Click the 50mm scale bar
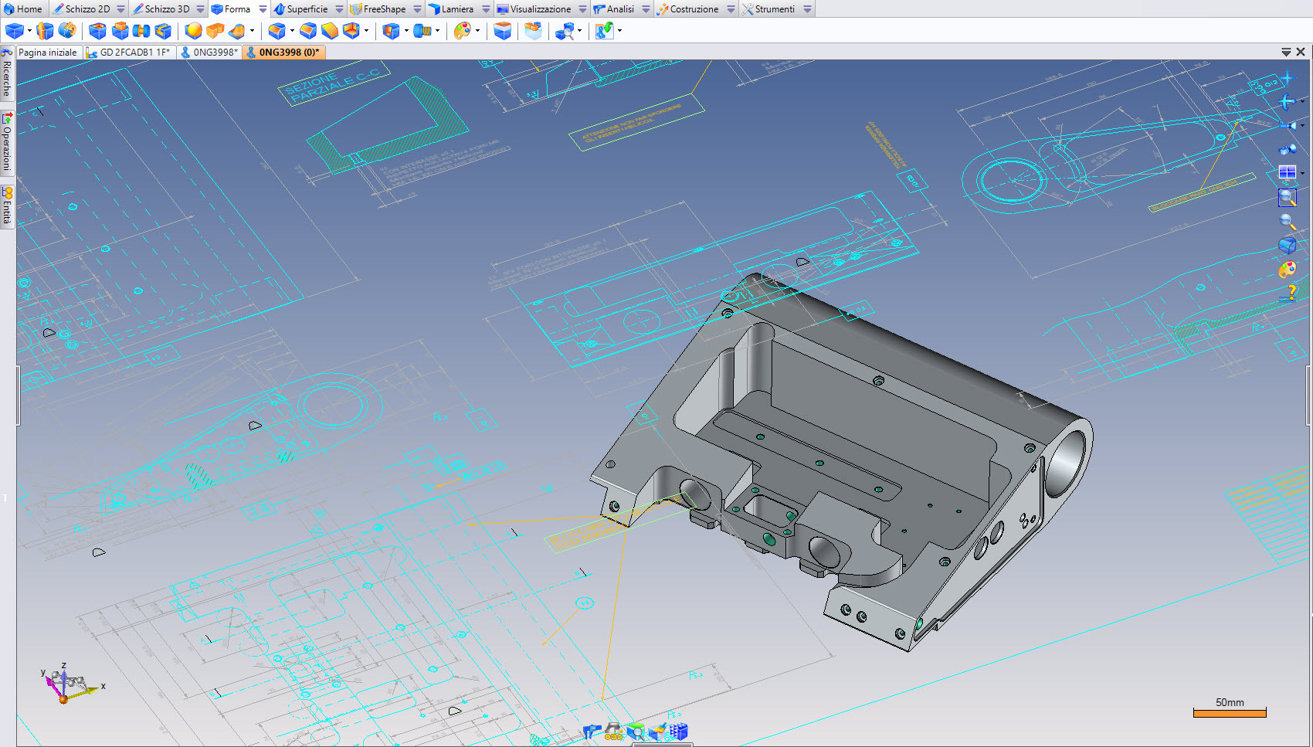The image size is (1313, 747). 1230,708
